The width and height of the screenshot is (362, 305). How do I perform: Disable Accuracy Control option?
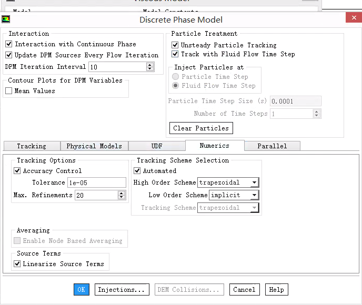coord(17,171)
